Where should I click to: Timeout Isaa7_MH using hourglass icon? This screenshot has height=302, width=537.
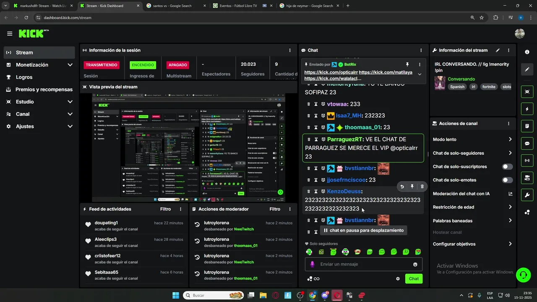(x=316, y=116)
